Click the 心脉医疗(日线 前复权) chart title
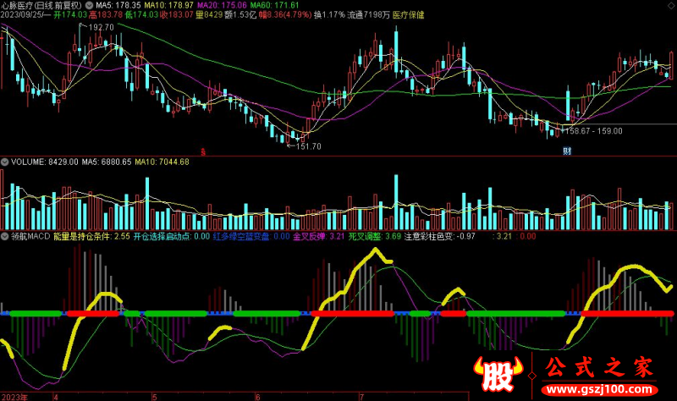 pyautogui.click(x=41, y=5)
